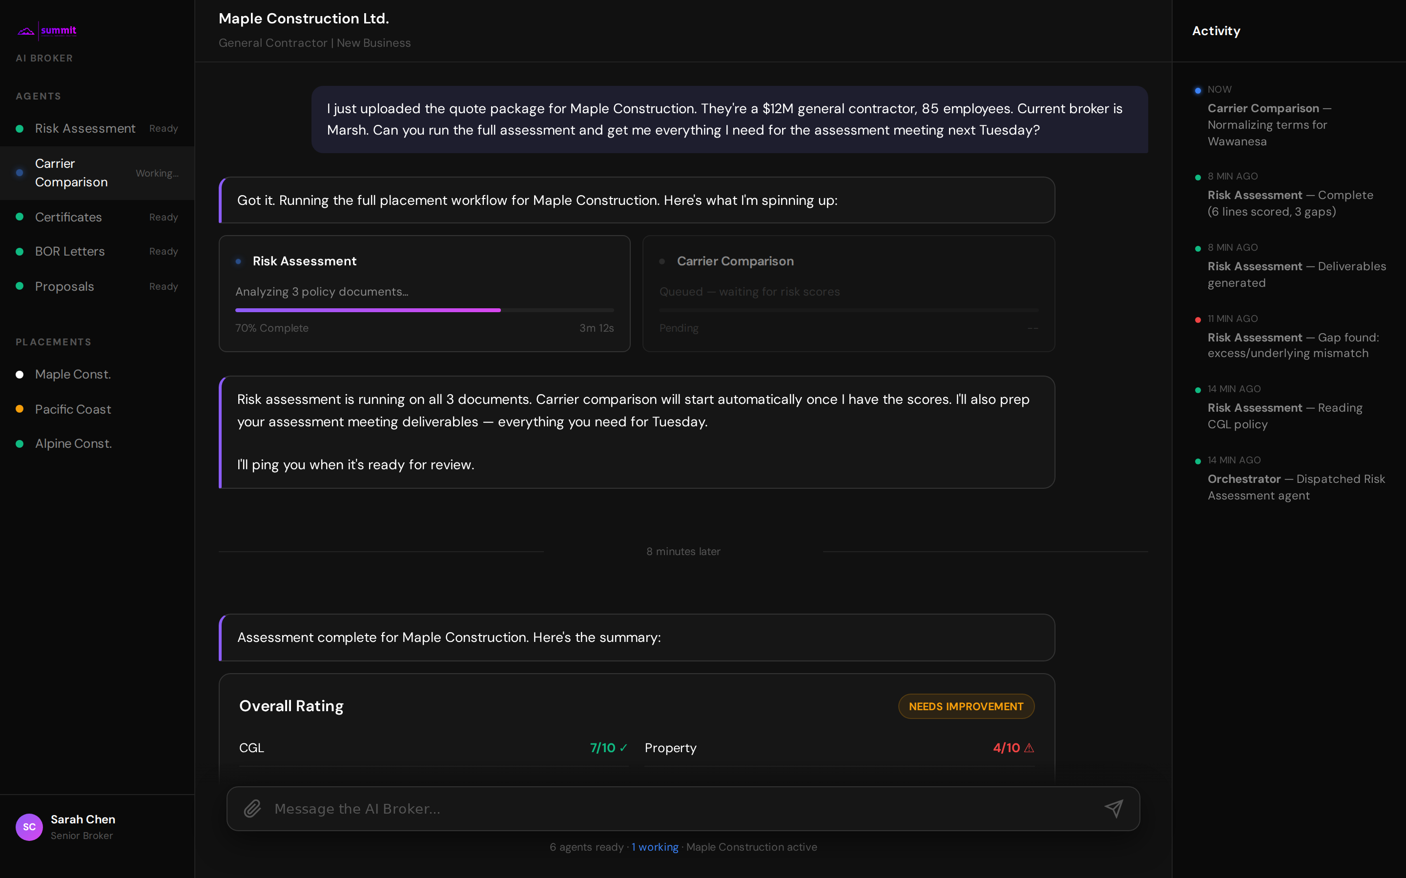Screen dimensions: 1406x878
Task: Click the Risk Assessment 70% progress bar
Action: tap(424, 310)
